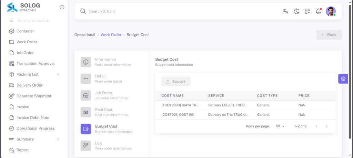Open the Rows per page dropdown

[x=280, y=126]
